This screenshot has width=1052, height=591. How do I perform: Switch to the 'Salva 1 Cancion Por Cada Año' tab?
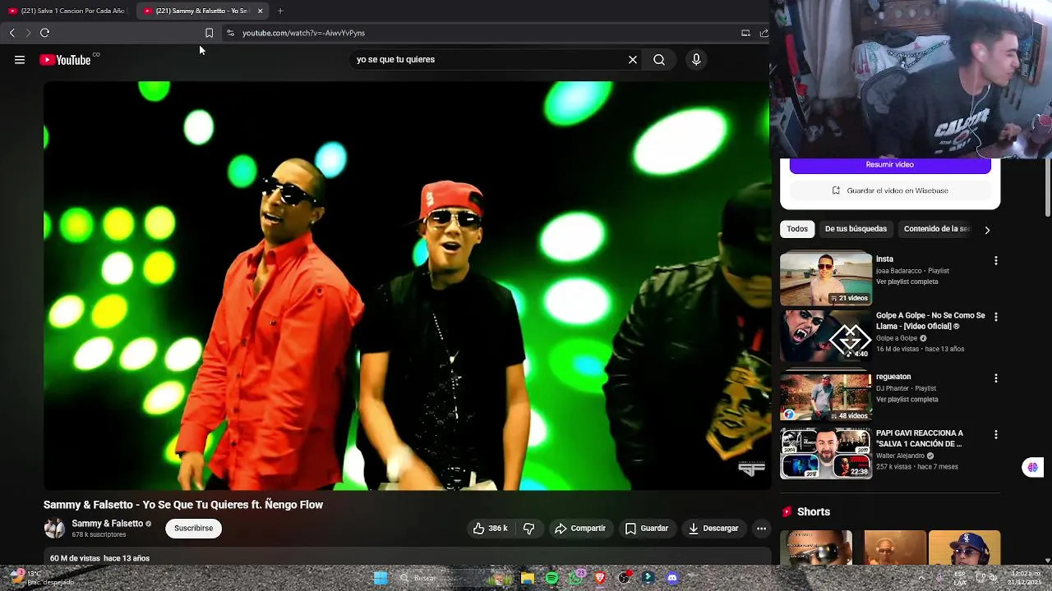tap(68, 11)
